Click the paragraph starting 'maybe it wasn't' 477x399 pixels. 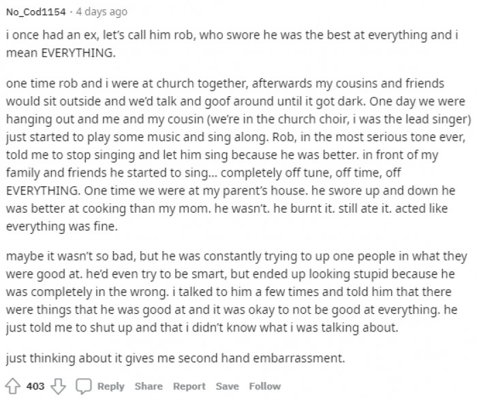point(232,289)
